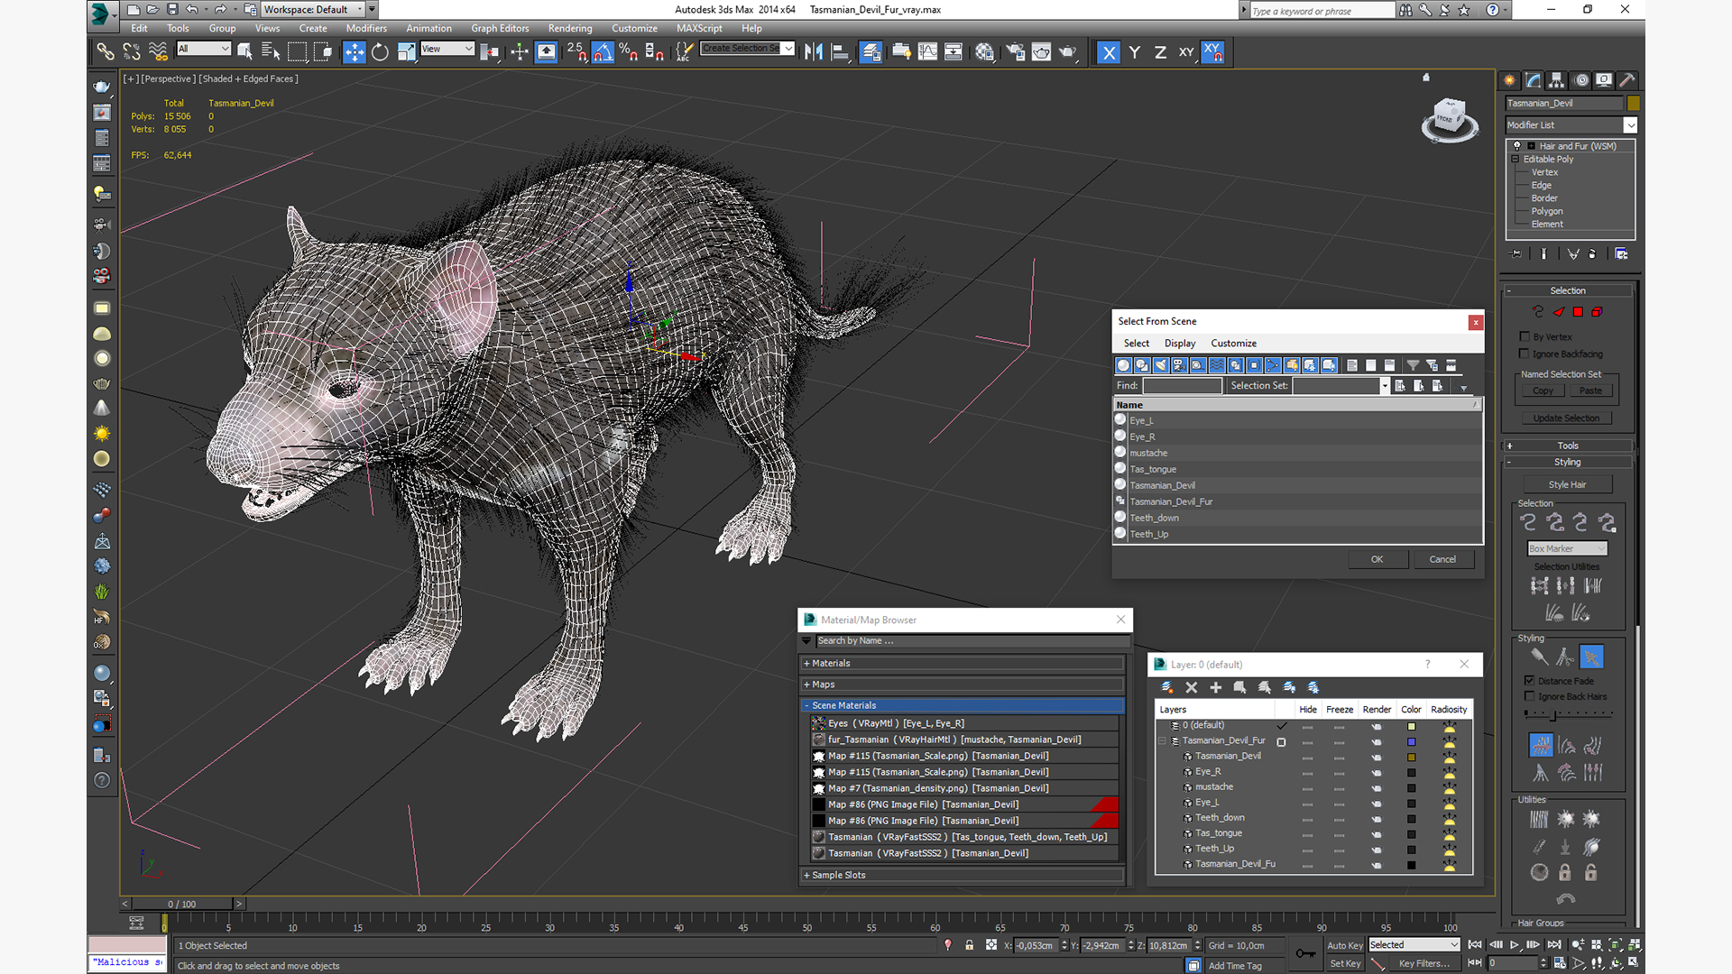Activate the Select and Move tool
Image resolution: width=1732 pixels, height=974 pixels.
(355, 52)
